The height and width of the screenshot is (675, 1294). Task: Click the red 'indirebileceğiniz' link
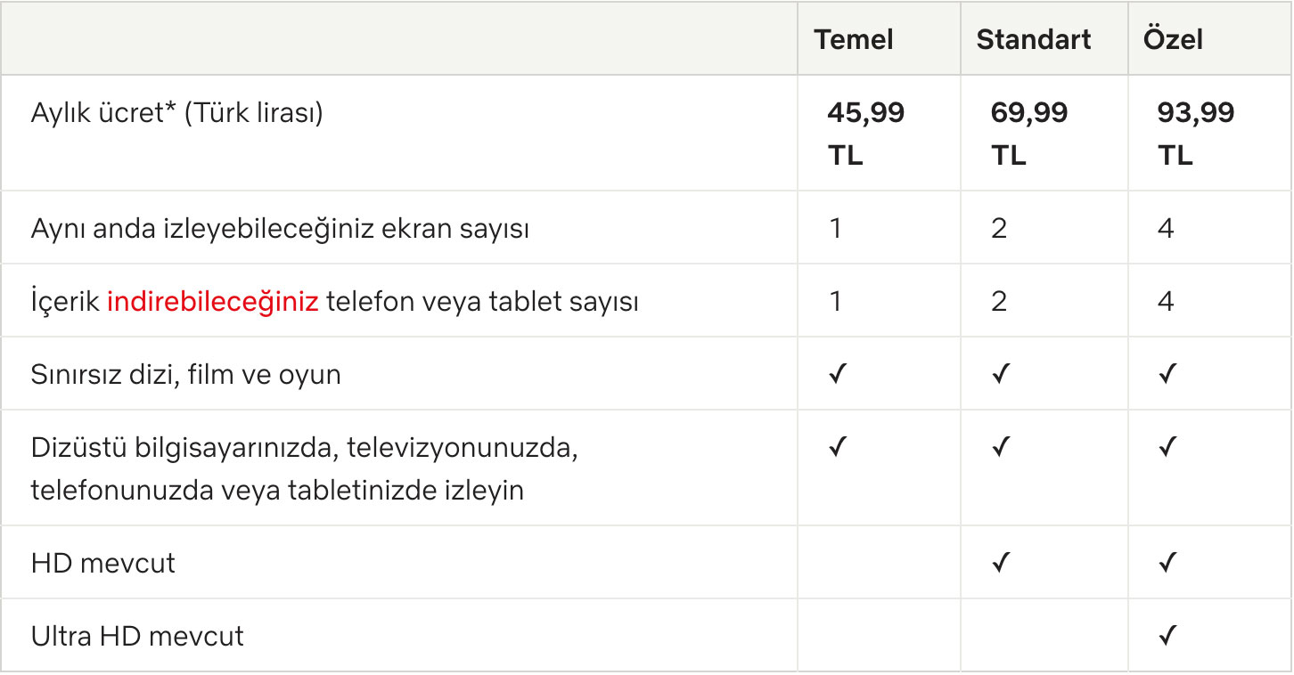[x=212, y=302]
